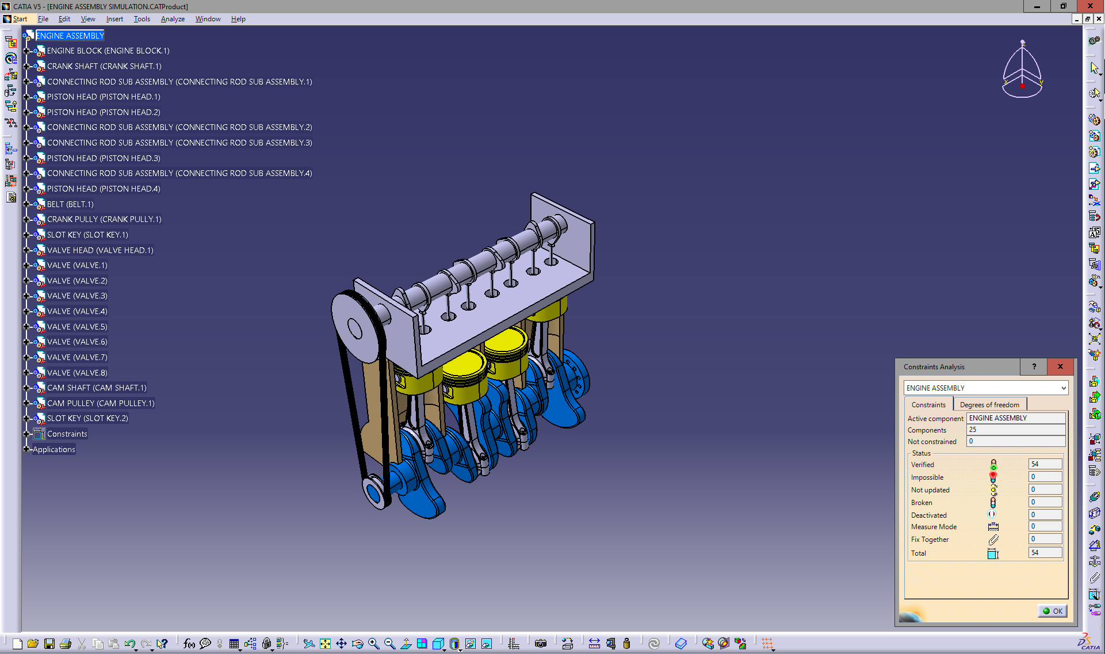The height and width of the screenshot is (654, 1105).
Task: Click the Measure Between icon
Action: (594, 644)
